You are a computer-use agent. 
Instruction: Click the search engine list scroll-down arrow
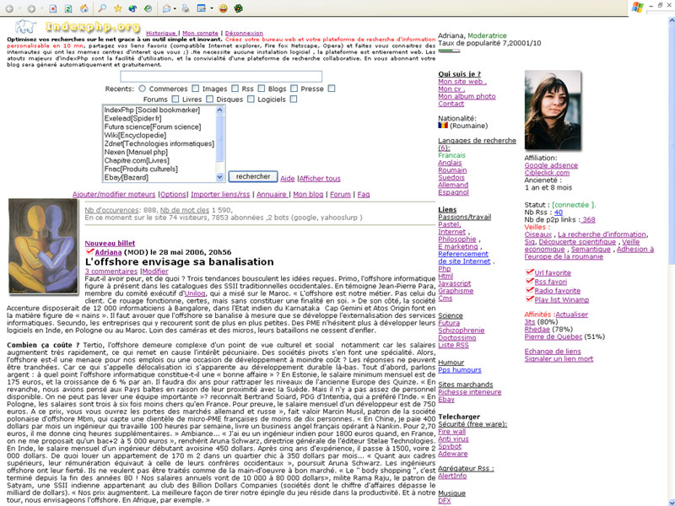pos(219,177)
